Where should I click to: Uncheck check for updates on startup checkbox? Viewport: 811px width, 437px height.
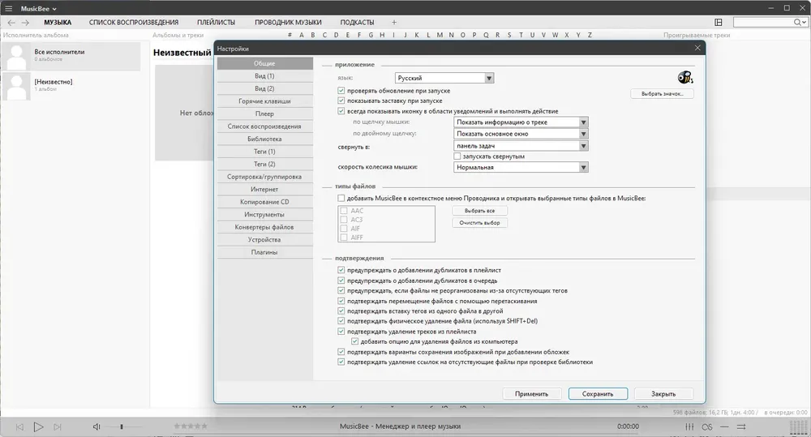341,91
